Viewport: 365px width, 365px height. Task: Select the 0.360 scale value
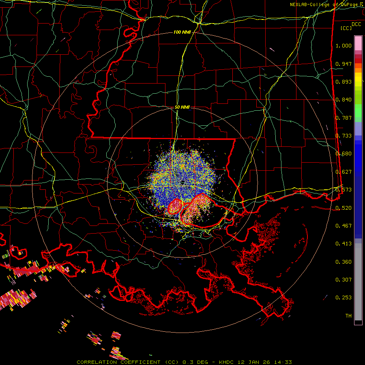[344, 262]
